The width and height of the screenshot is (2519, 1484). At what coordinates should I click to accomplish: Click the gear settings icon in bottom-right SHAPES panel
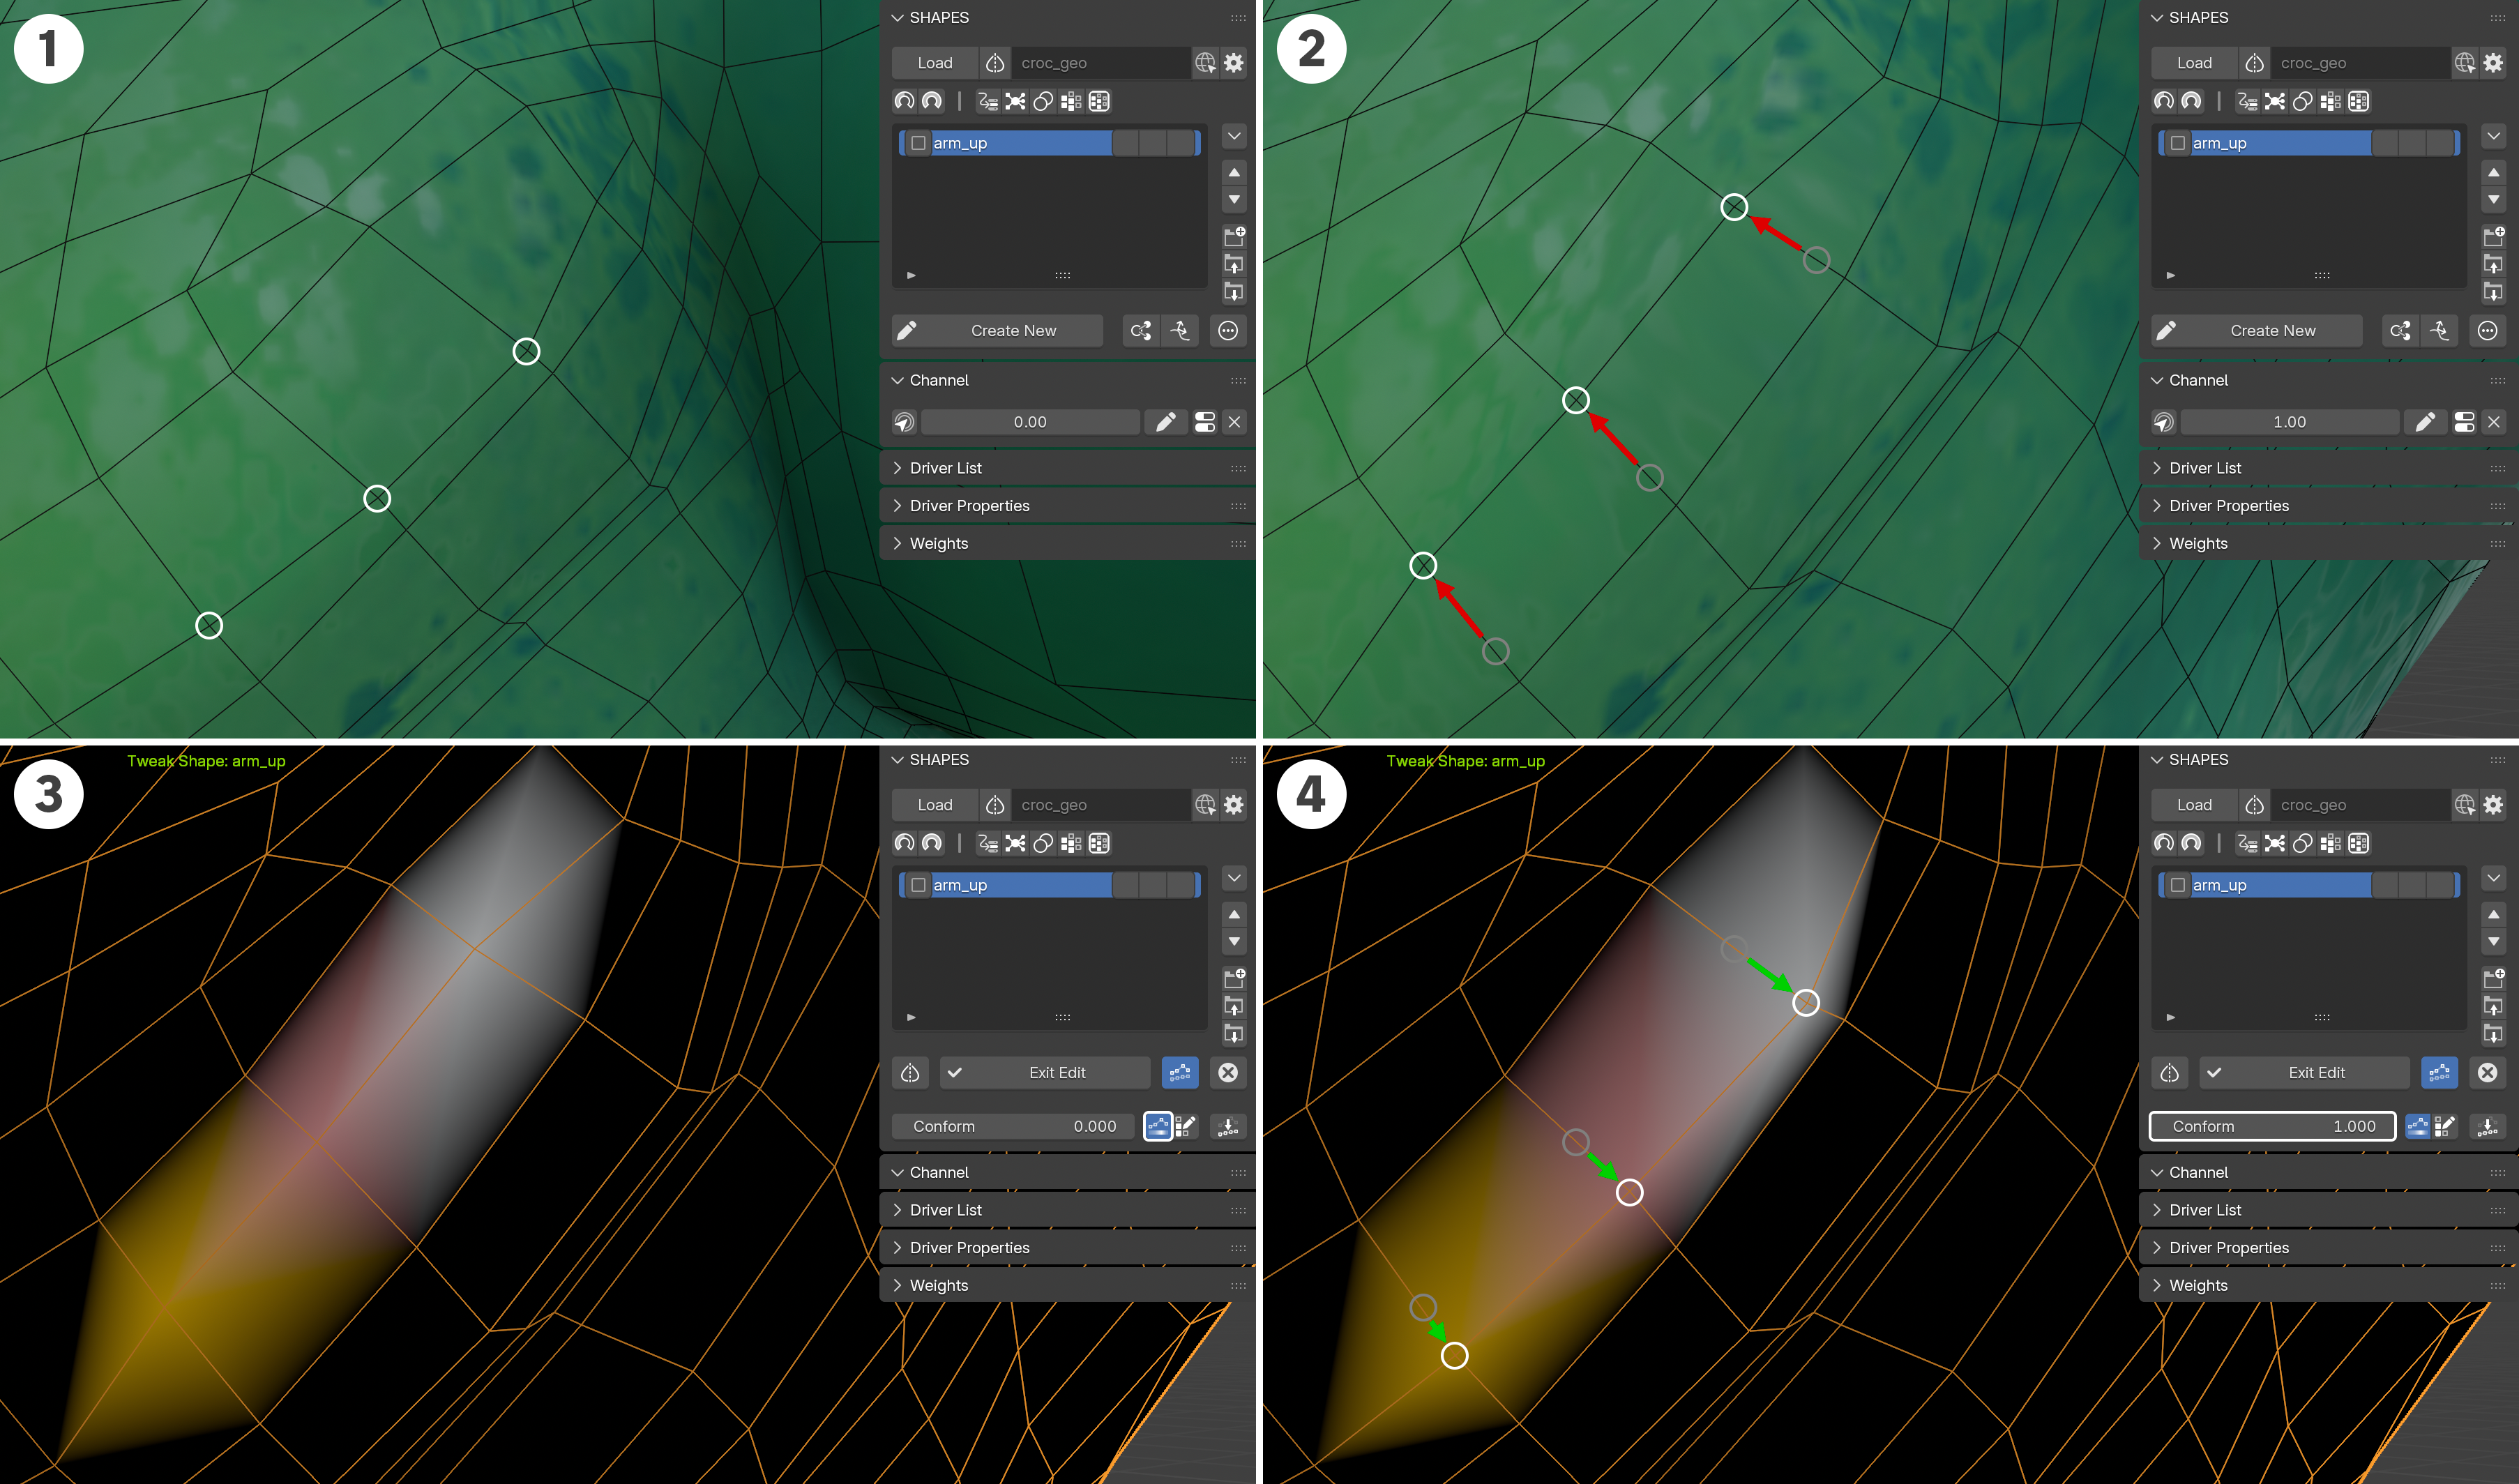tap(2494, 805)
